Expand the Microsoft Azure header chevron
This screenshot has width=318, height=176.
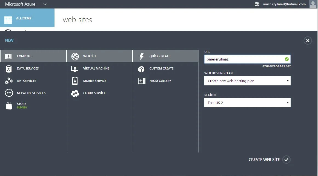tap(45, 4)
